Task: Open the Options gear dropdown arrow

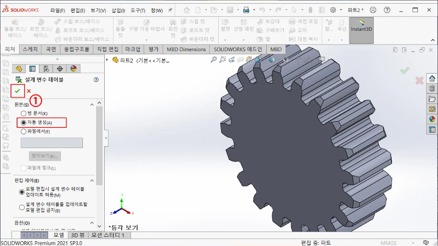Action: [341, 10]
